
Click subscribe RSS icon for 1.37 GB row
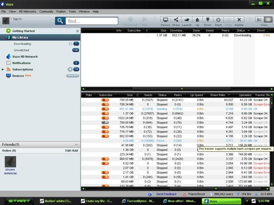point(105,113)
